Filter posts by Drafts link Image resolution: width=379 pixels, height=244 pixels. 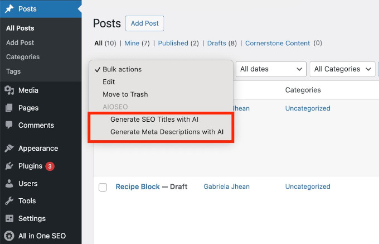(x=216, y=43)
